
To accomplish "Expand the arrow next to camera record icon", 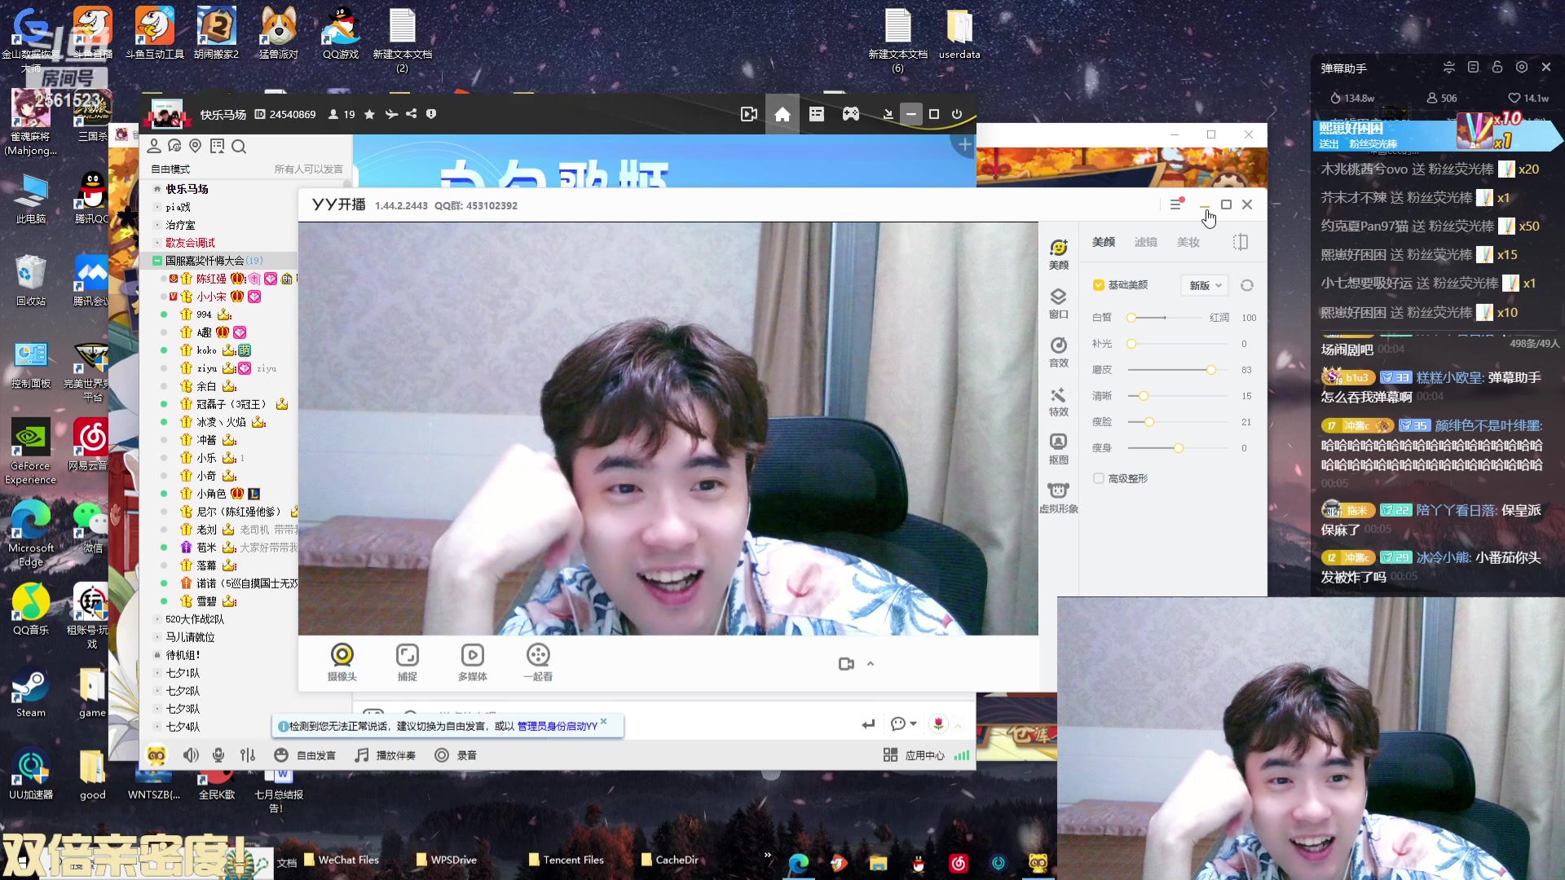I will click(x=871, y=664).
